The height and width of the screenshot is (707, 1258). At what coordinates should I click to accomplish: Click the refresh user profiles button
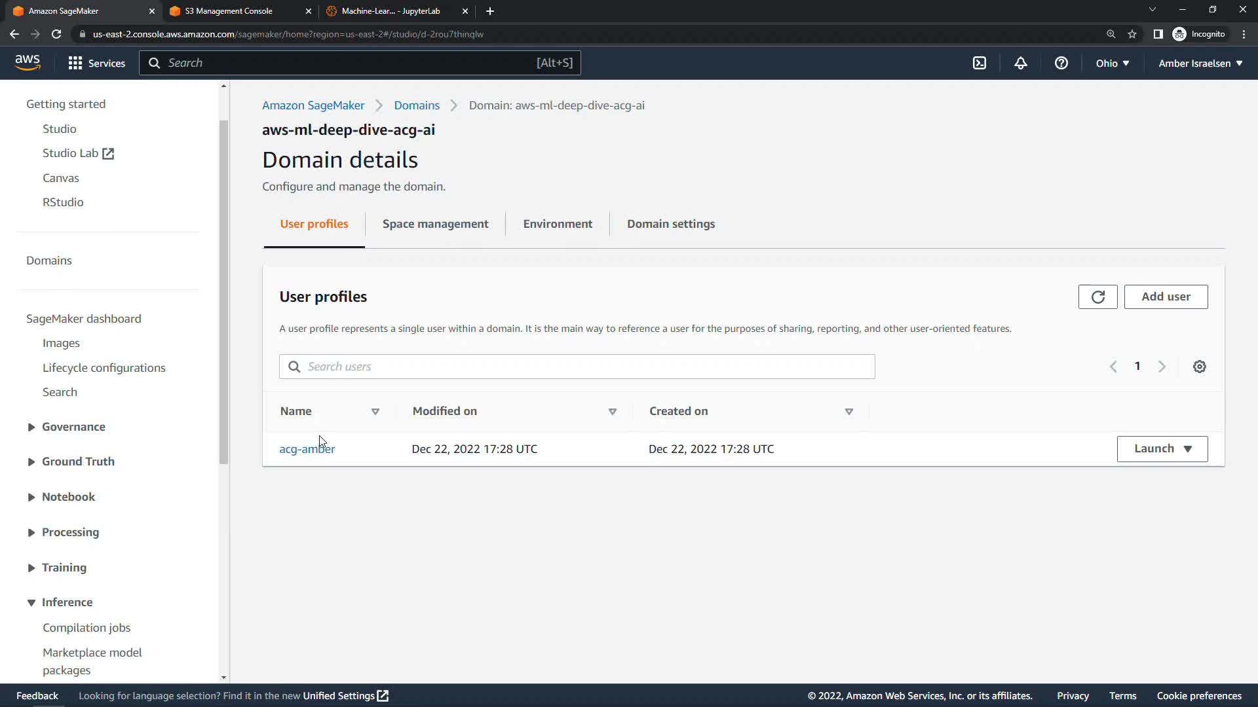tap(1097, 297)
